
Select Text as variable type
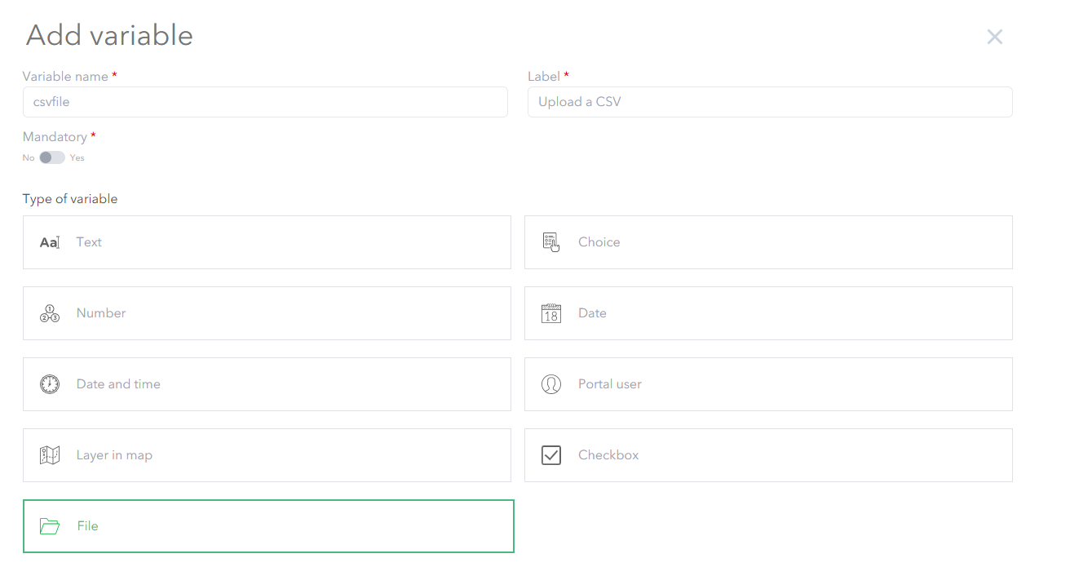pyautogui.click(x=267, y=242)
